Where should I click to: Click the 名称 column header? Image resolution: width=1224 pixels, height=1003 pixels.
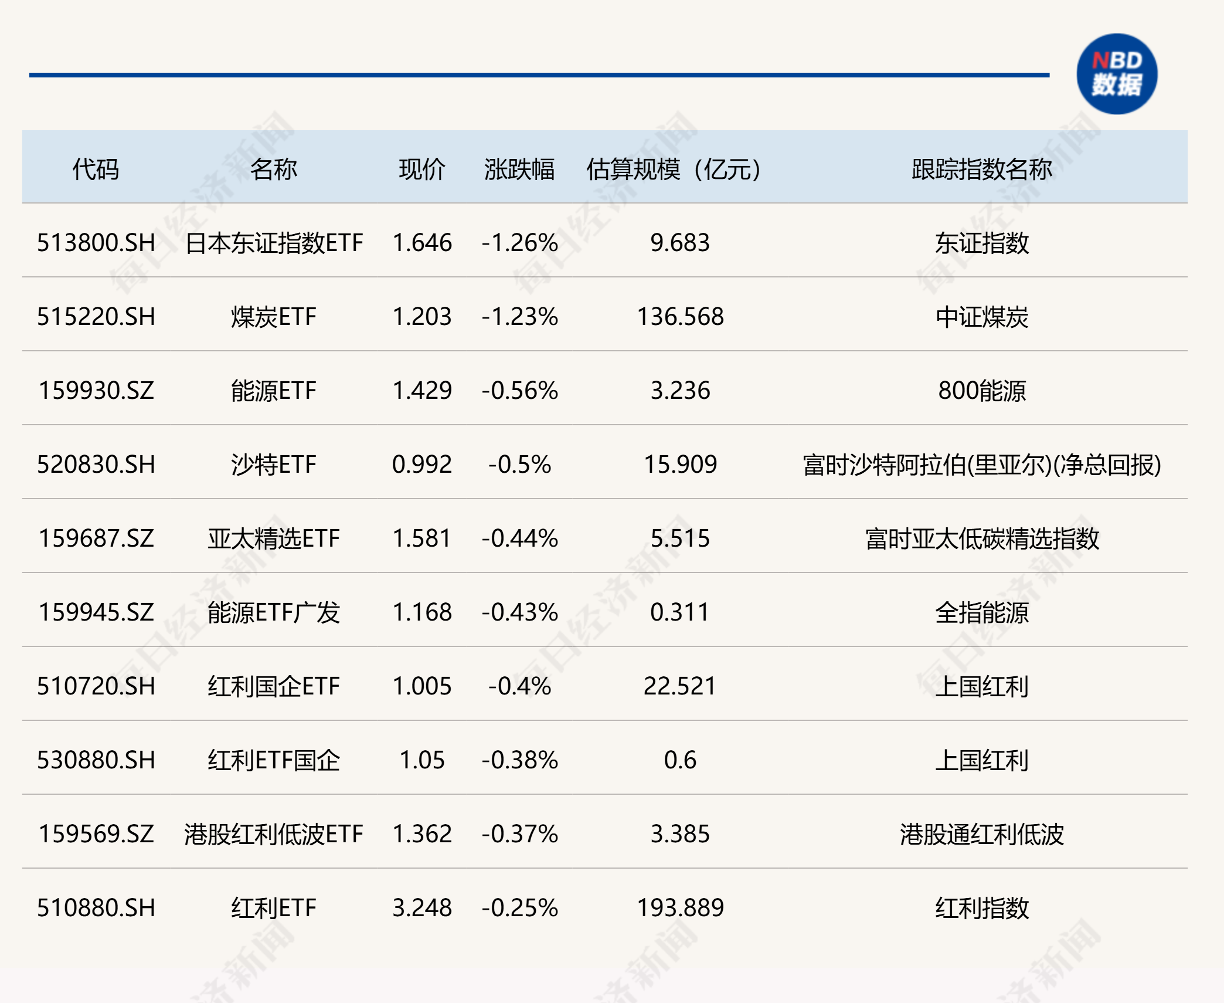pyautogui.click(x=274, y=169)
